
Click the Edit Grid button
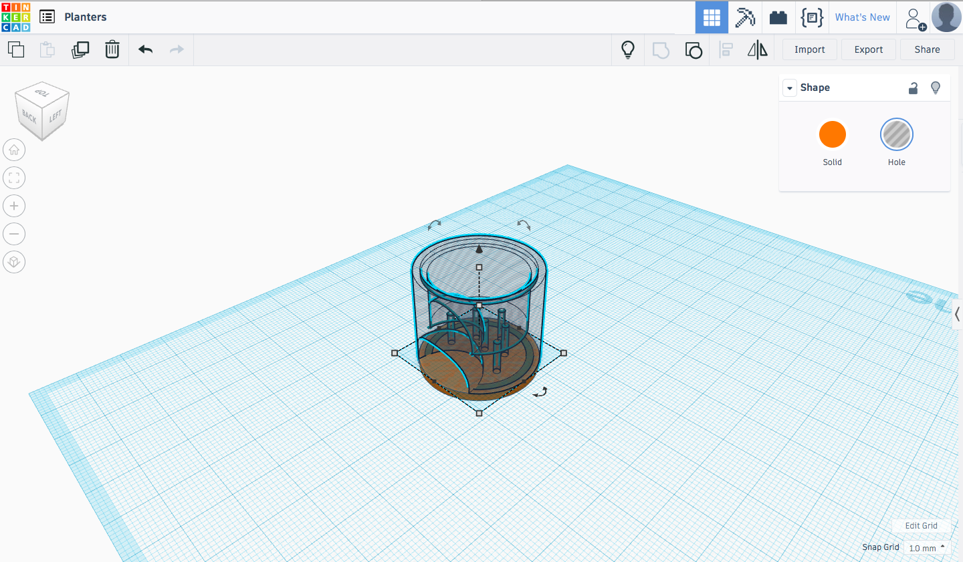click(x=921, y=526)
